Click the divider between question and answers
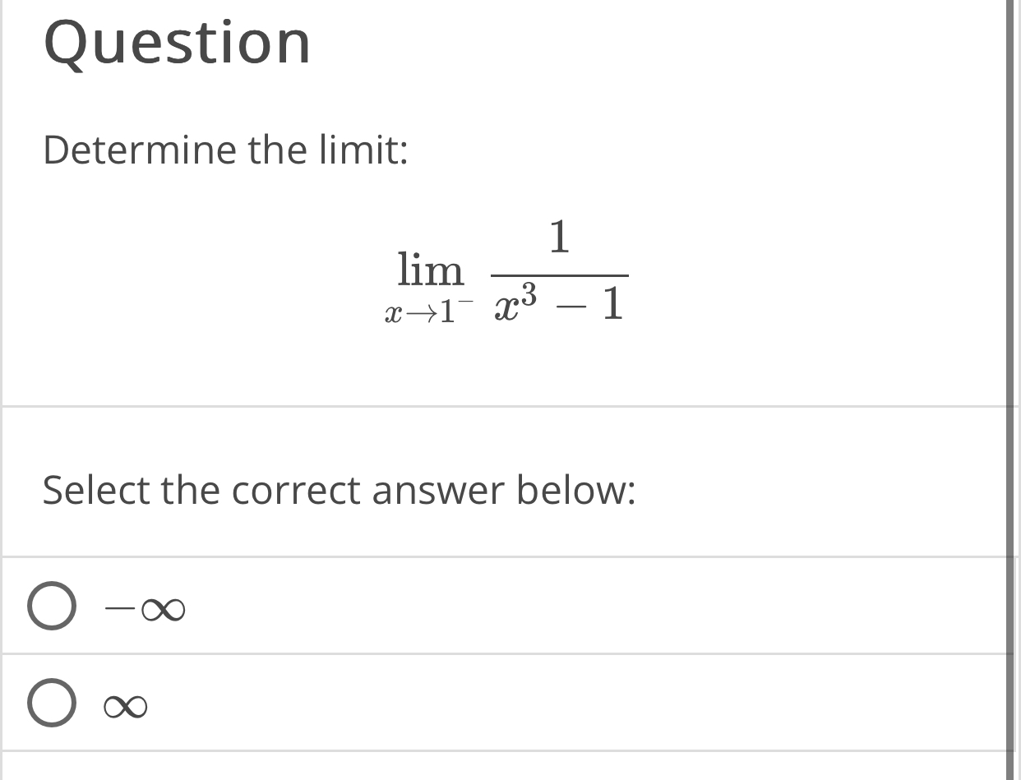The image size is (1021, 780). 510,403
